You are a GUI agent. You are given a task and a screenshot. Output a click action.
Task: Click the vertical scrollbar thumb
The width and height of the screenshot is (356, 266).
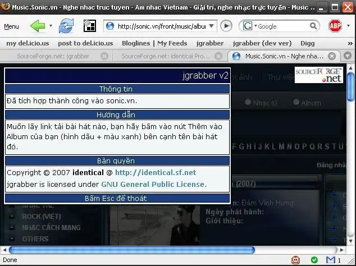350,86
